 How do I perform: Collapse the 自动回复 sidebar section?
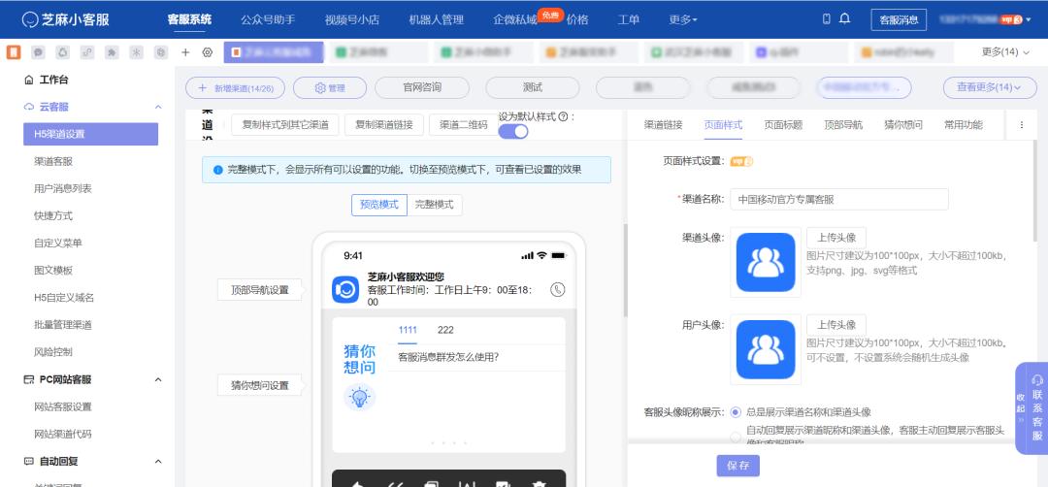pyautogui.click(x=158, y=462)
